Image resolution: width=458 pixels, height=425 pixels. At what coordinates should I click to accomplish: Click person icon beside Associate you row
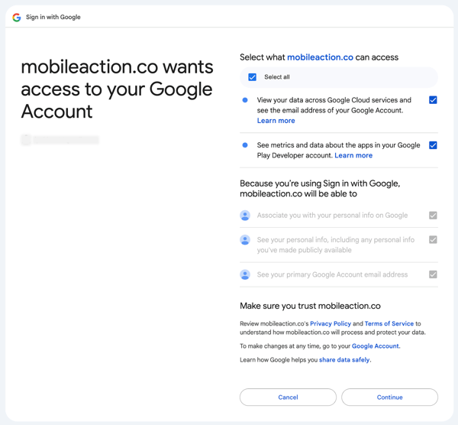click(x=245, y=216)
